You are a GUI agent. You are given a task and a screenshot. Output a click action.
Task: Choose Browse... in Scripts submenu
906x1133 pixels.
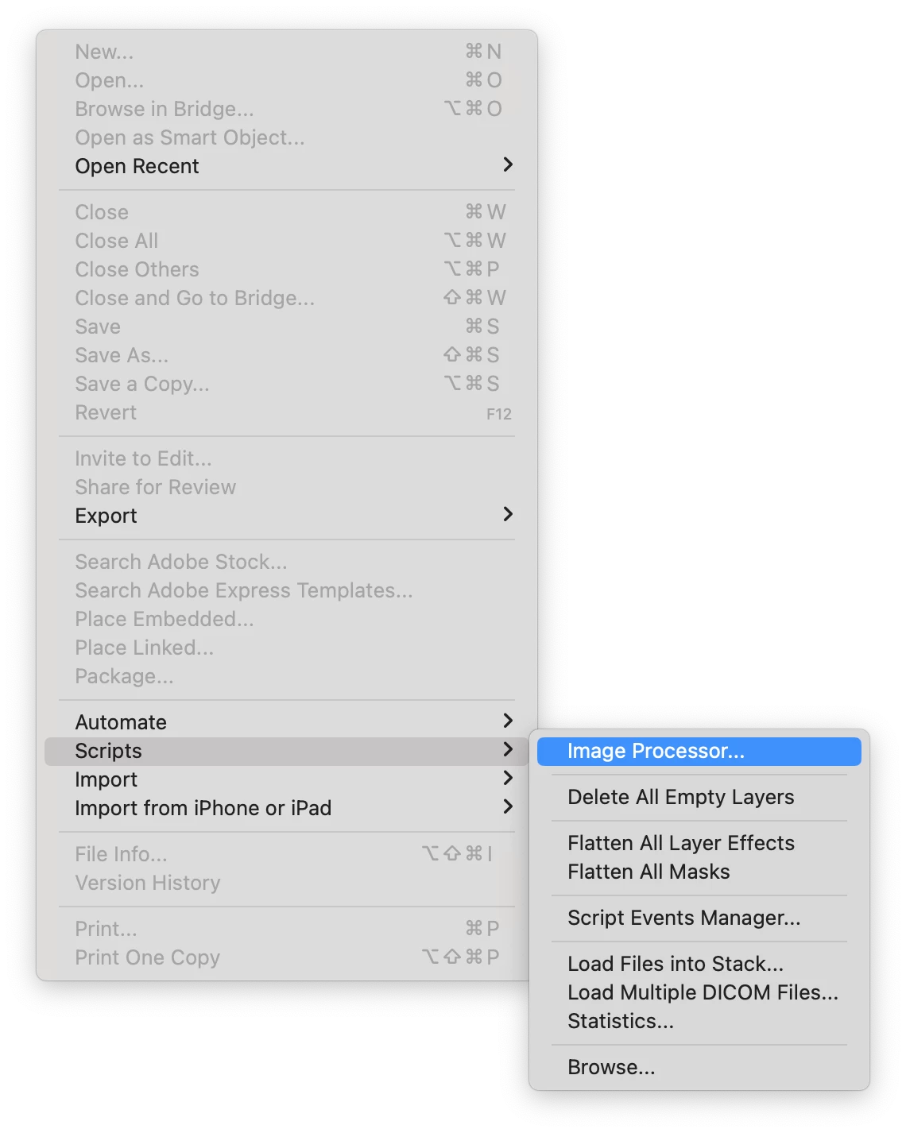pos(699,1067)
